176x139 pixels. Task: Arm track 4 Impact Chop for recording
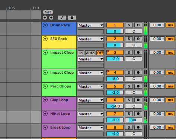(138, 73)
